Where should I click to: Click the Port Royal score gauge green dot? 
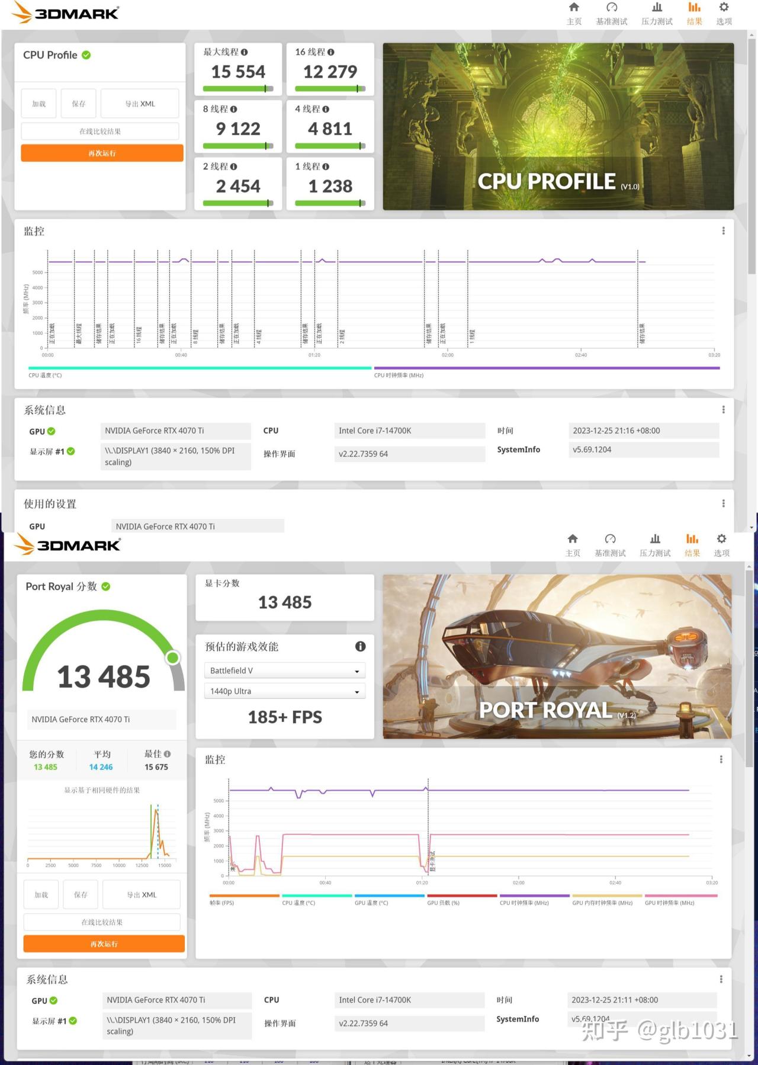[173, 657]
